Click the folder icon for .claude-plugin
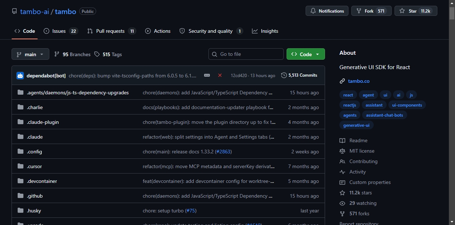 pyautogui.click(x=21, y=122)
